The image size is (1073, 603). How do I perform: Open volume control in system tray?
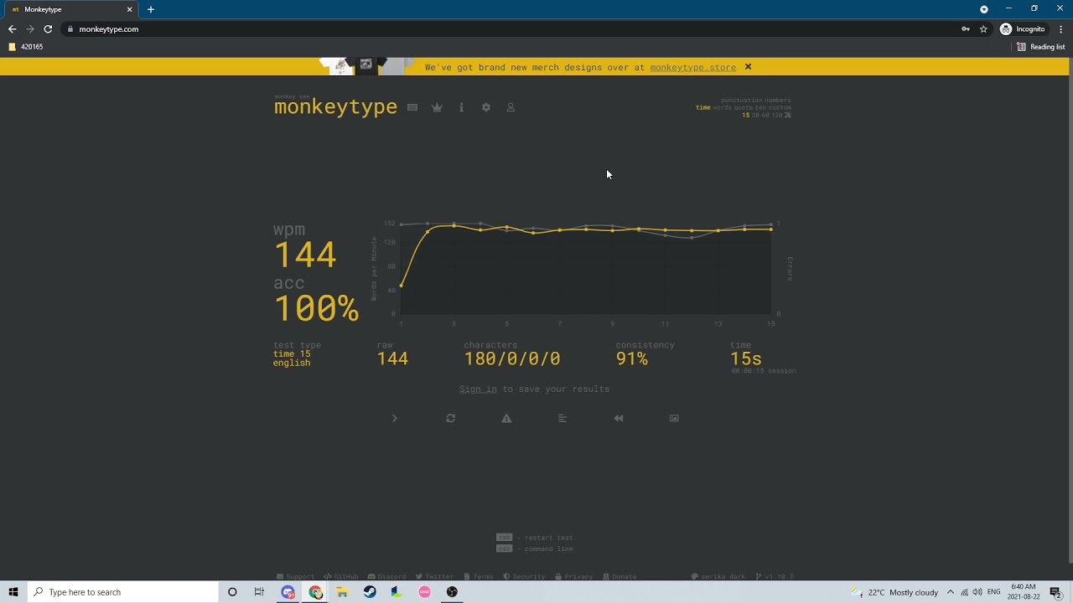[x=977, y=592]
